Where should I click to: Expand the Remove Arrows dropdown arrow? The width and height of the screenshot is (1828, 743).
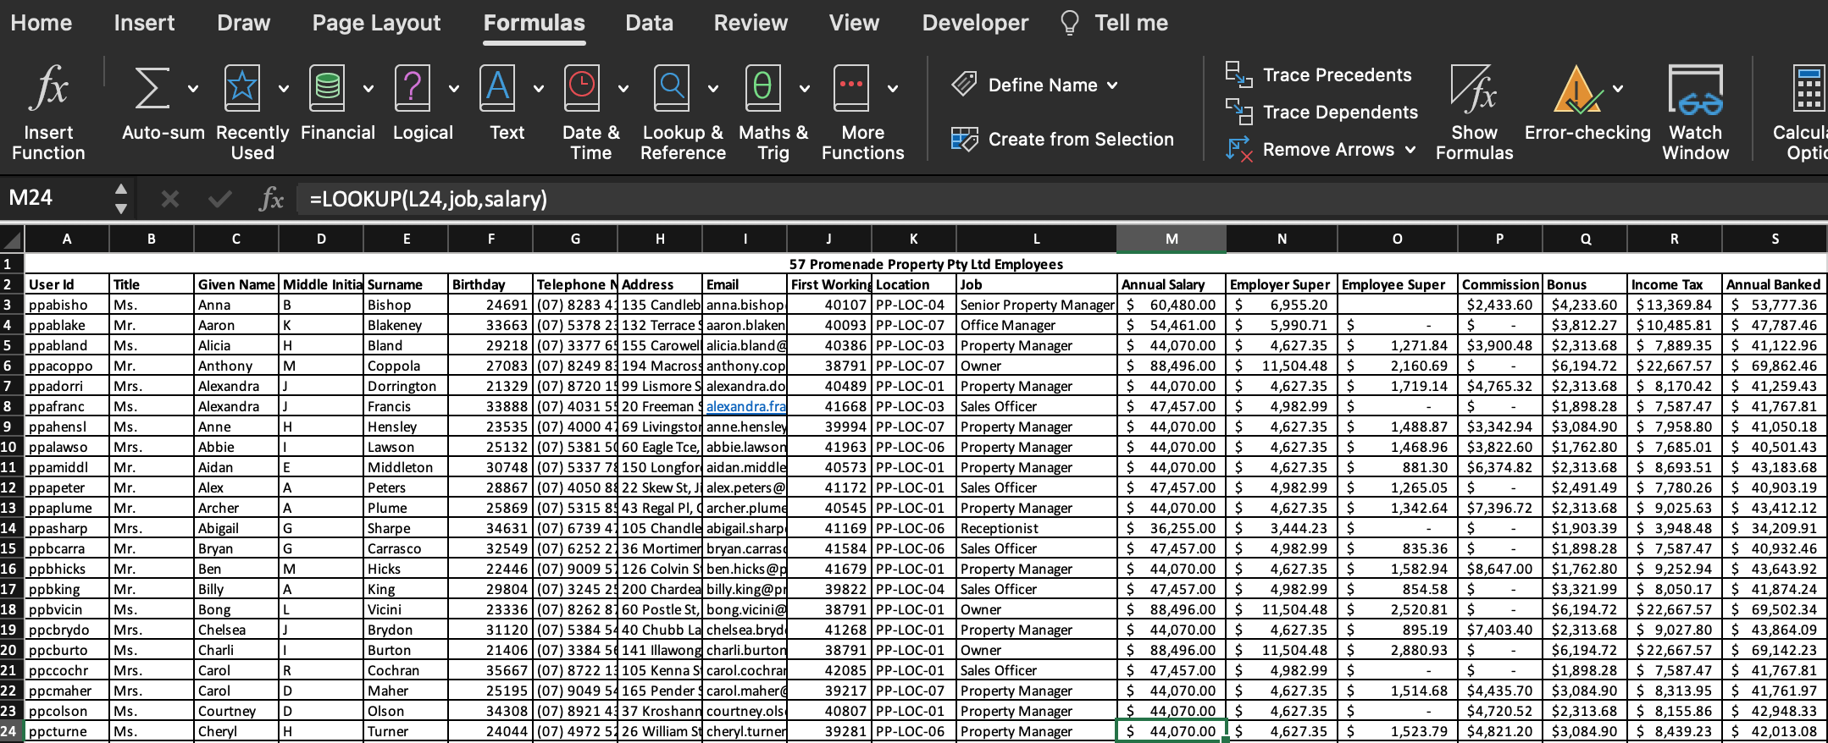point(1410,150)
